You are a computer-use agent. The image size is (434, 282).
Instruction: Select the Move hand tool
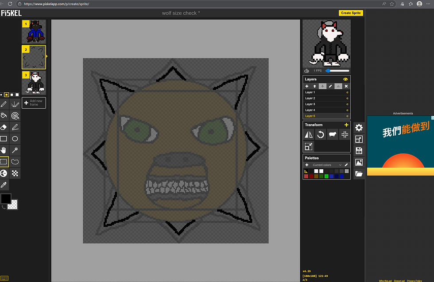(4, 150)
